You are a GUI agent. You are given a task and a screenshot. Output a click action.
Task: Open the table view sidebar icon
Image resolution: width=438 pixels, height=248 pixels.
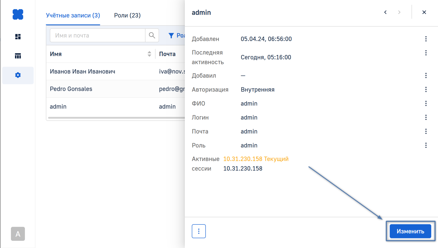tap(18, 56)
